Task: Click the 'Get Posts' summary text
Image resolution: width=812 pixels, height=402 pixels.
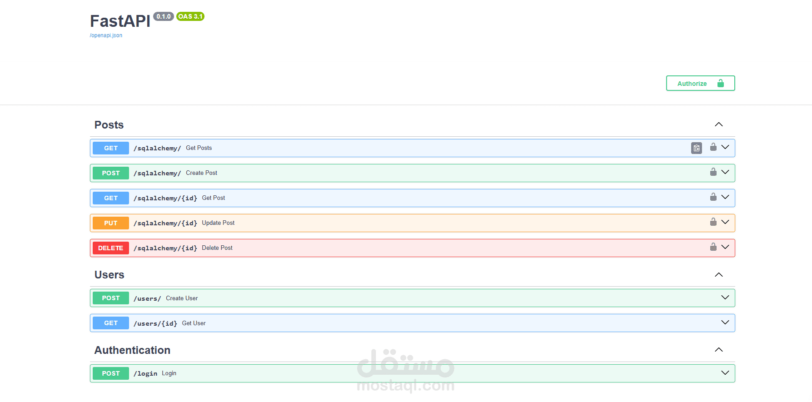Action: pyautogui.click(x=199, y=148)
